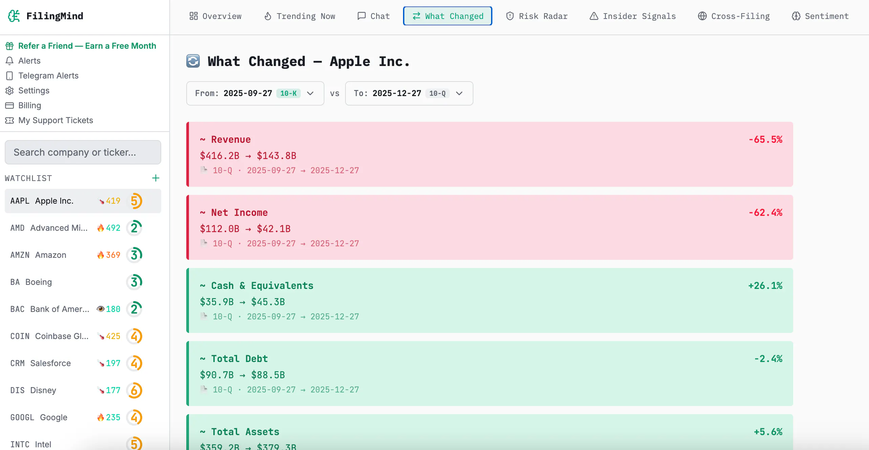The image size is (869, 450).
Task: Open the Insider Signals tab
Action: (633, 16)
